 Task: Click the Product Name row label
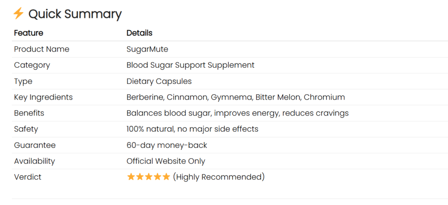point(42,49)
